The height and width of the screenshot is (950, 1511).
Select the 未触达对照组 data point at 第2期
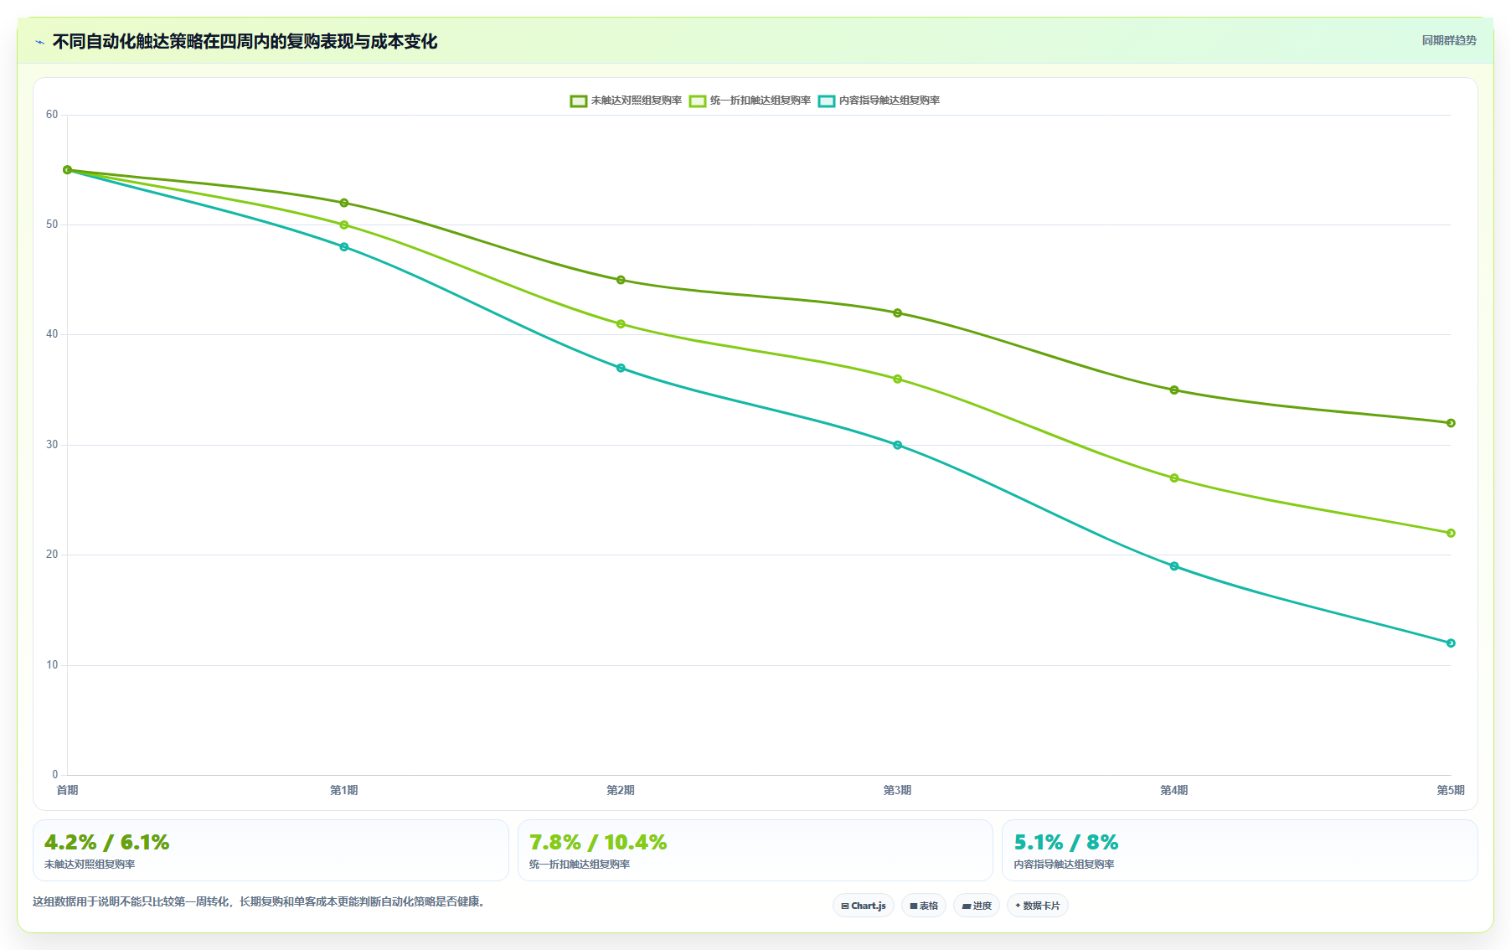pyautogui.click(x=621, y=280)
